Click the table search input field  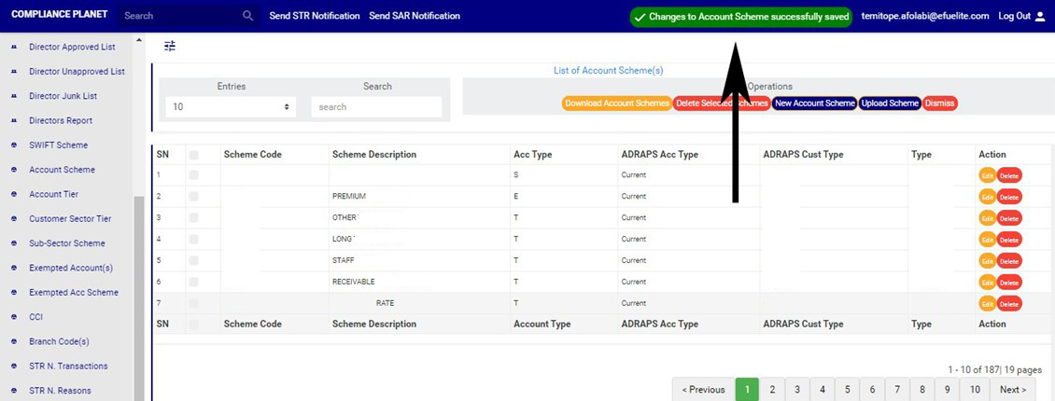376,107
